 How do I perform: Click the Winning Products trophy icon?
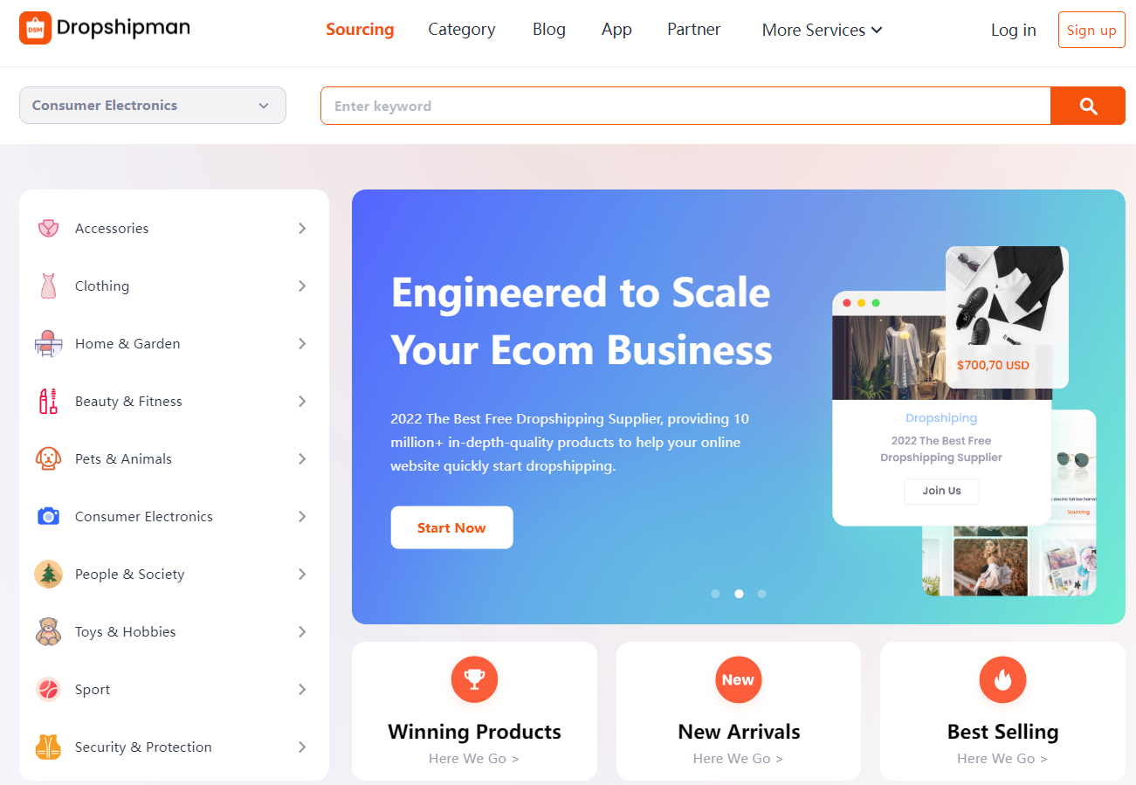[x=474, y=679]
